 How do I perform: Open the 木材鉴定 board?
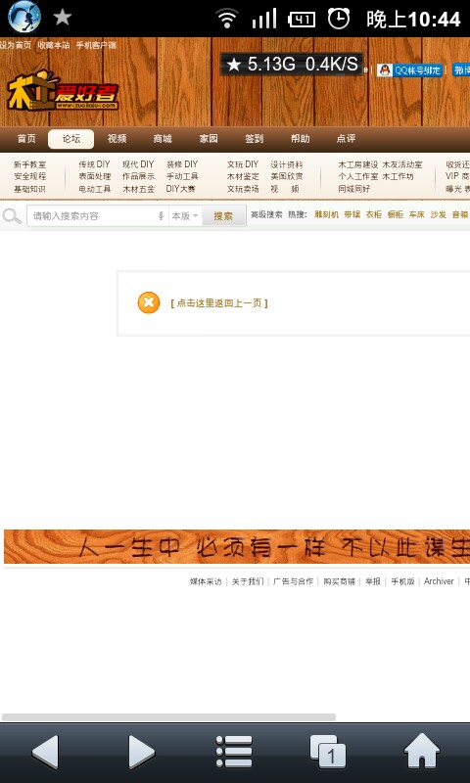coord(243,176)
